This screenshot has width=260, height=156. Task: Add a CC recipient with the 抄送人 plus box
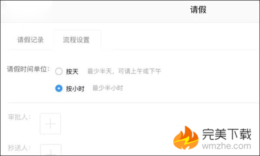pyautogui.click(x=51, y=150)
